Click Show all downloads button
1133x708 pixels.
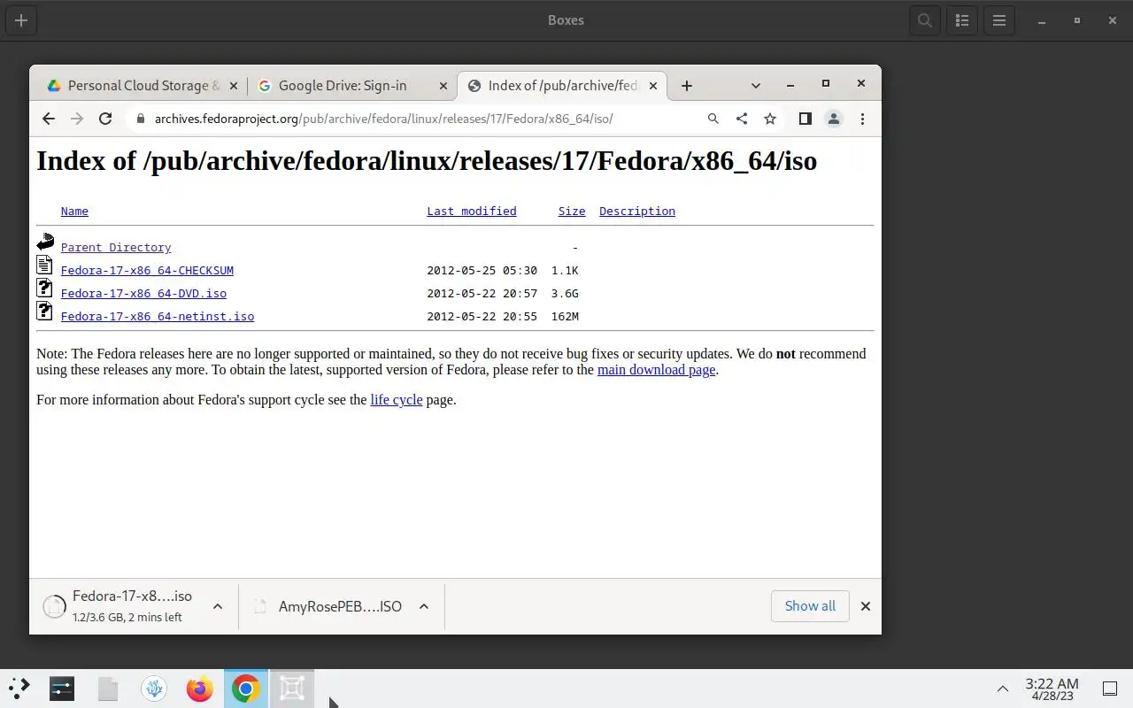[x=810, y=606]
